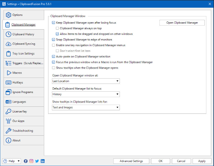
Task: Switch to the Clipboard History tab
Action: [24, 34]
